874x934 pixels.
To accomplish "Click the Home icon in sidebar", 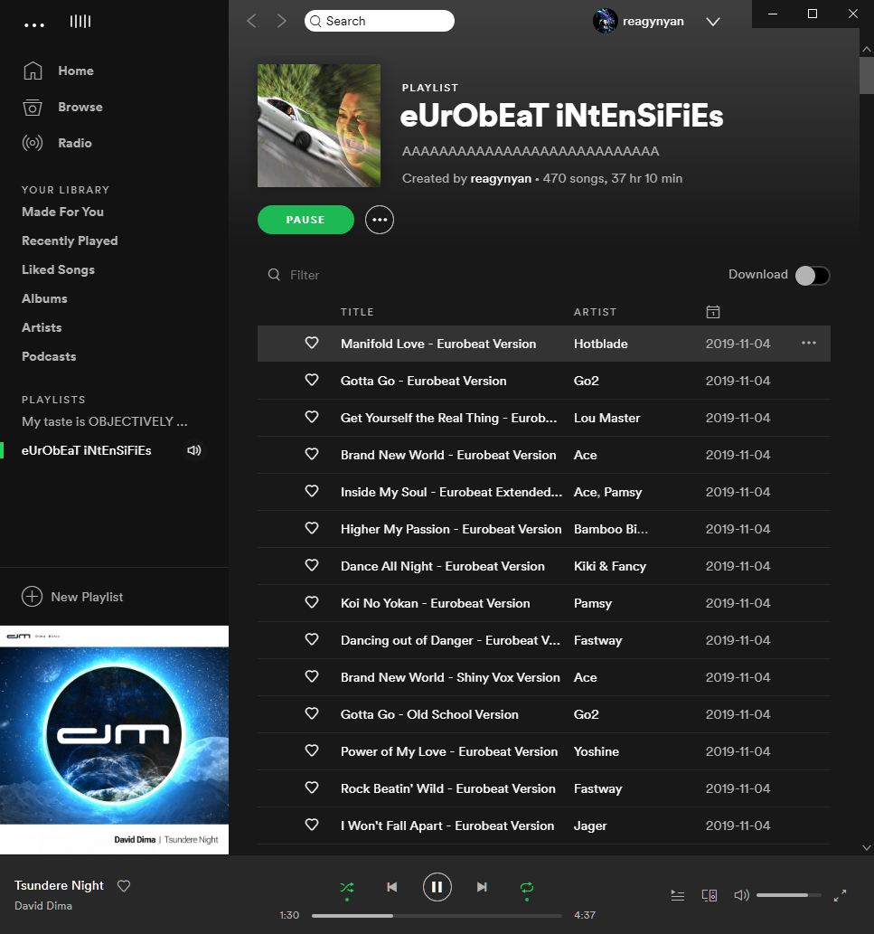I will point(33,71).
